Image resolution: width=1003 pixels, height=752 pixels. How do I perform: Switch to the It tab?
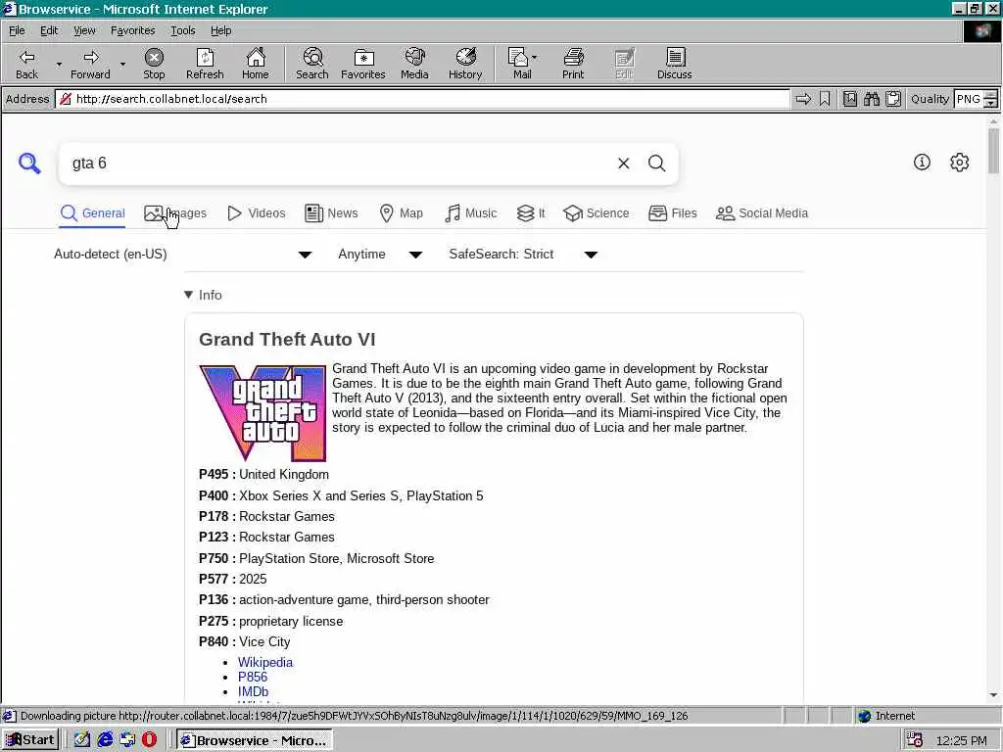(x=531, y=213)
